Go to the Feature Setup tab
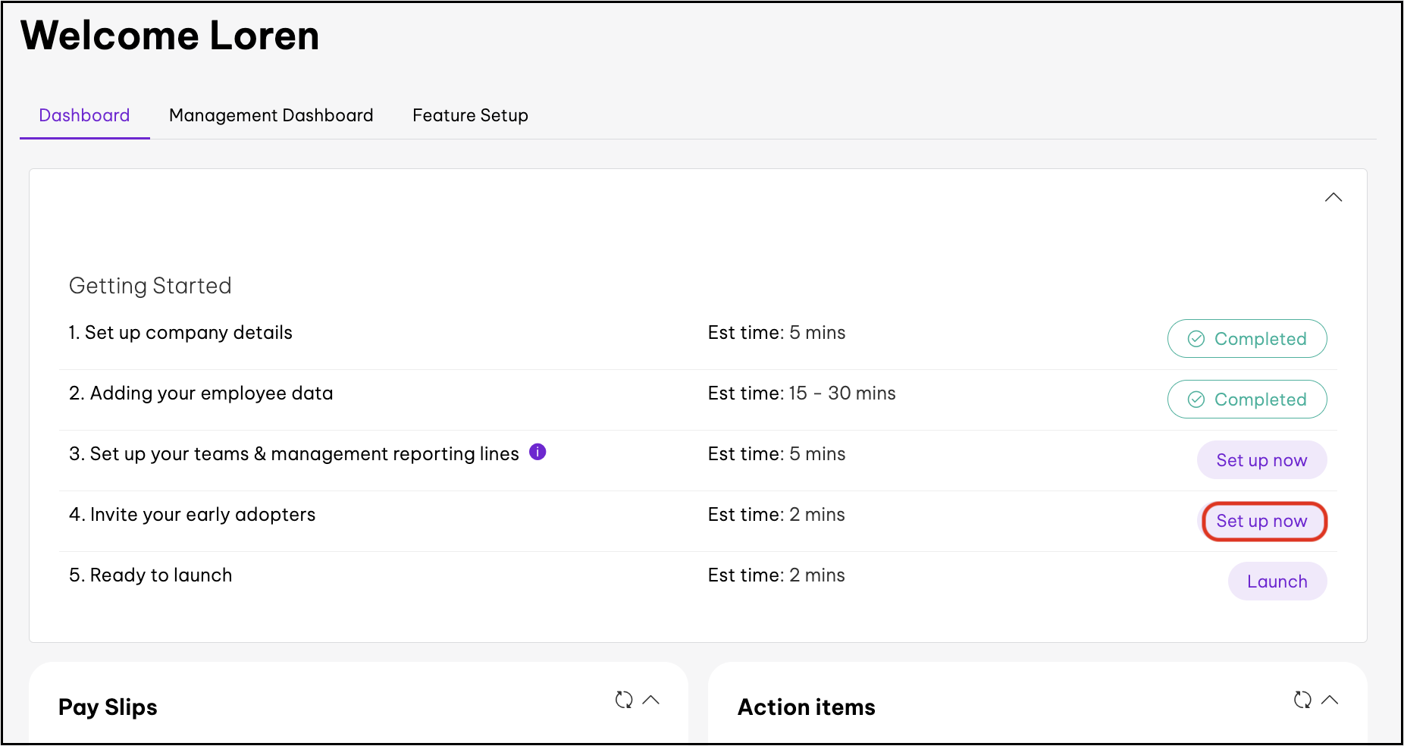Screen dimensions: 1404x746 pos(470,115)
